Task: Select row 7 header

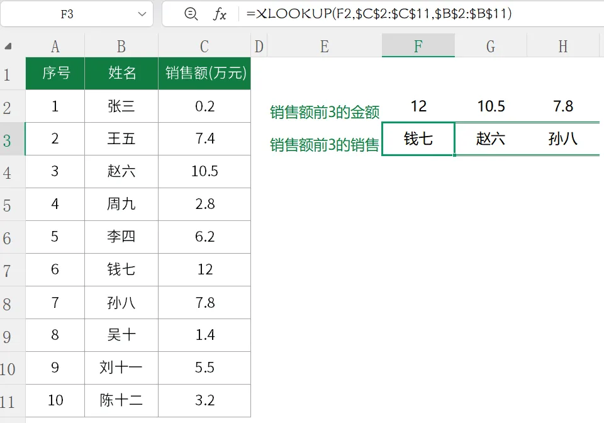Action: 13,269
